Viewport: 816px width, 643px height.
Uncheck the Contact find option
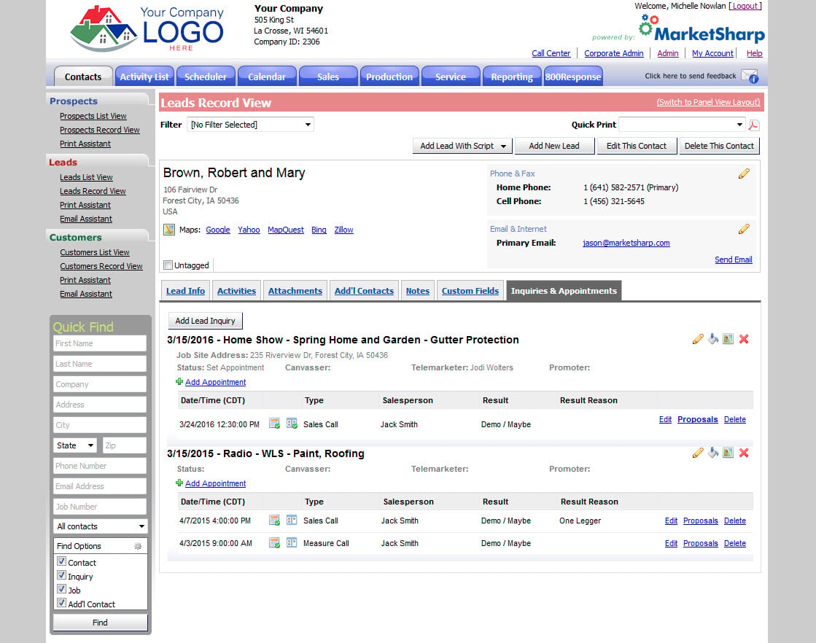(61, 562)
